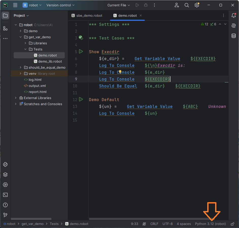The image size is (239, 228).
Task: Open the Database tool window
Action: pos(234,36)
